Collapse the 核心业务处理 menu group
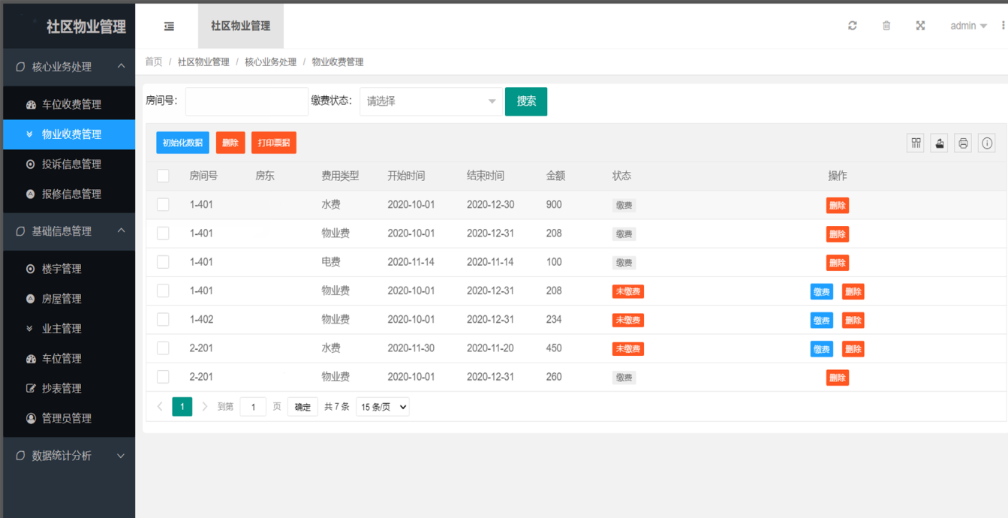The width and height of the screenshot is (1008, 518). click(69, 67)
